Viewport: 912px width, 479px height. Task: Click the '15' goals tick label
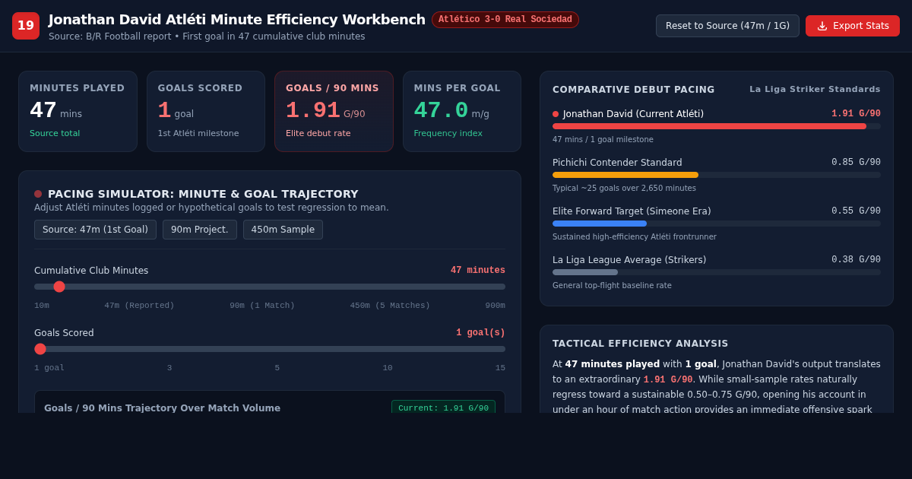tap(500, 368)
